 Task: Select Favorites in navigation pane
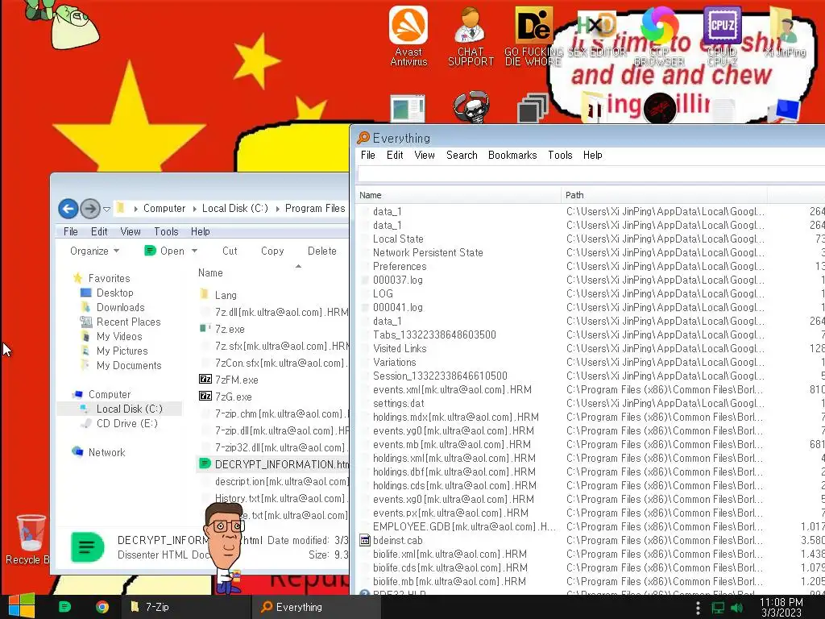pyautogui.click(x=109, y=278)
